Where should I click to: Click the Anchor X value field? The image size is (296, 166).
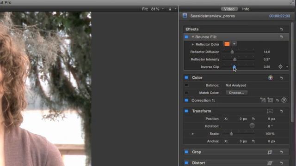click(x=243, y=141)
